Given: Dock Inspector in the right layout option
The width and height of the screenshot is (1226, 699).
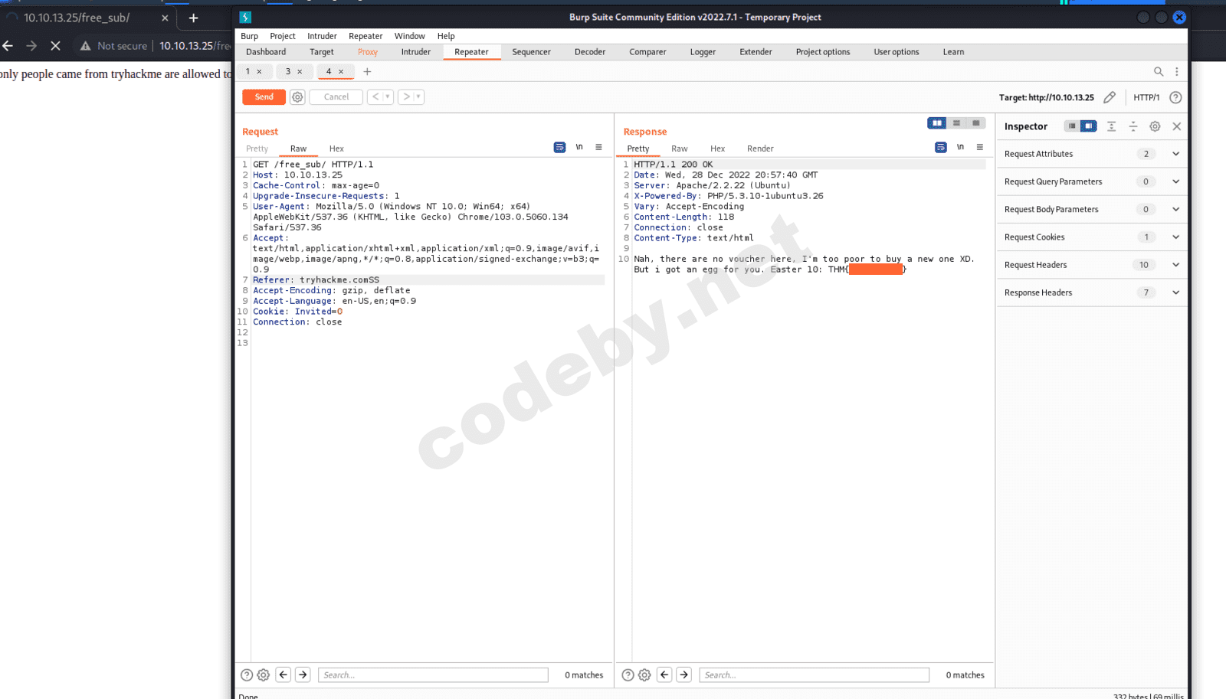Looking at the screenshot, I should point(1089,126).
